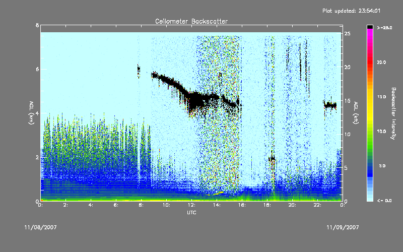Click the "12:" UTC hour tick label
Screen dimensions: 403x252
click(x=191, y=205)
